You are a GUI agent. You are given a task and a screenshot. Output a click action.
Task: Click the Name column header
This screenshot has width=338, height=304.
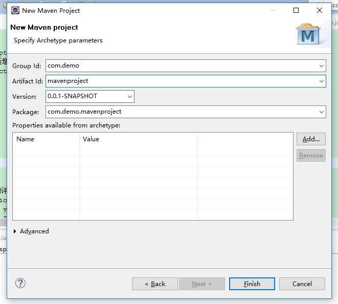pyautogui.click(x=46, y=139)
